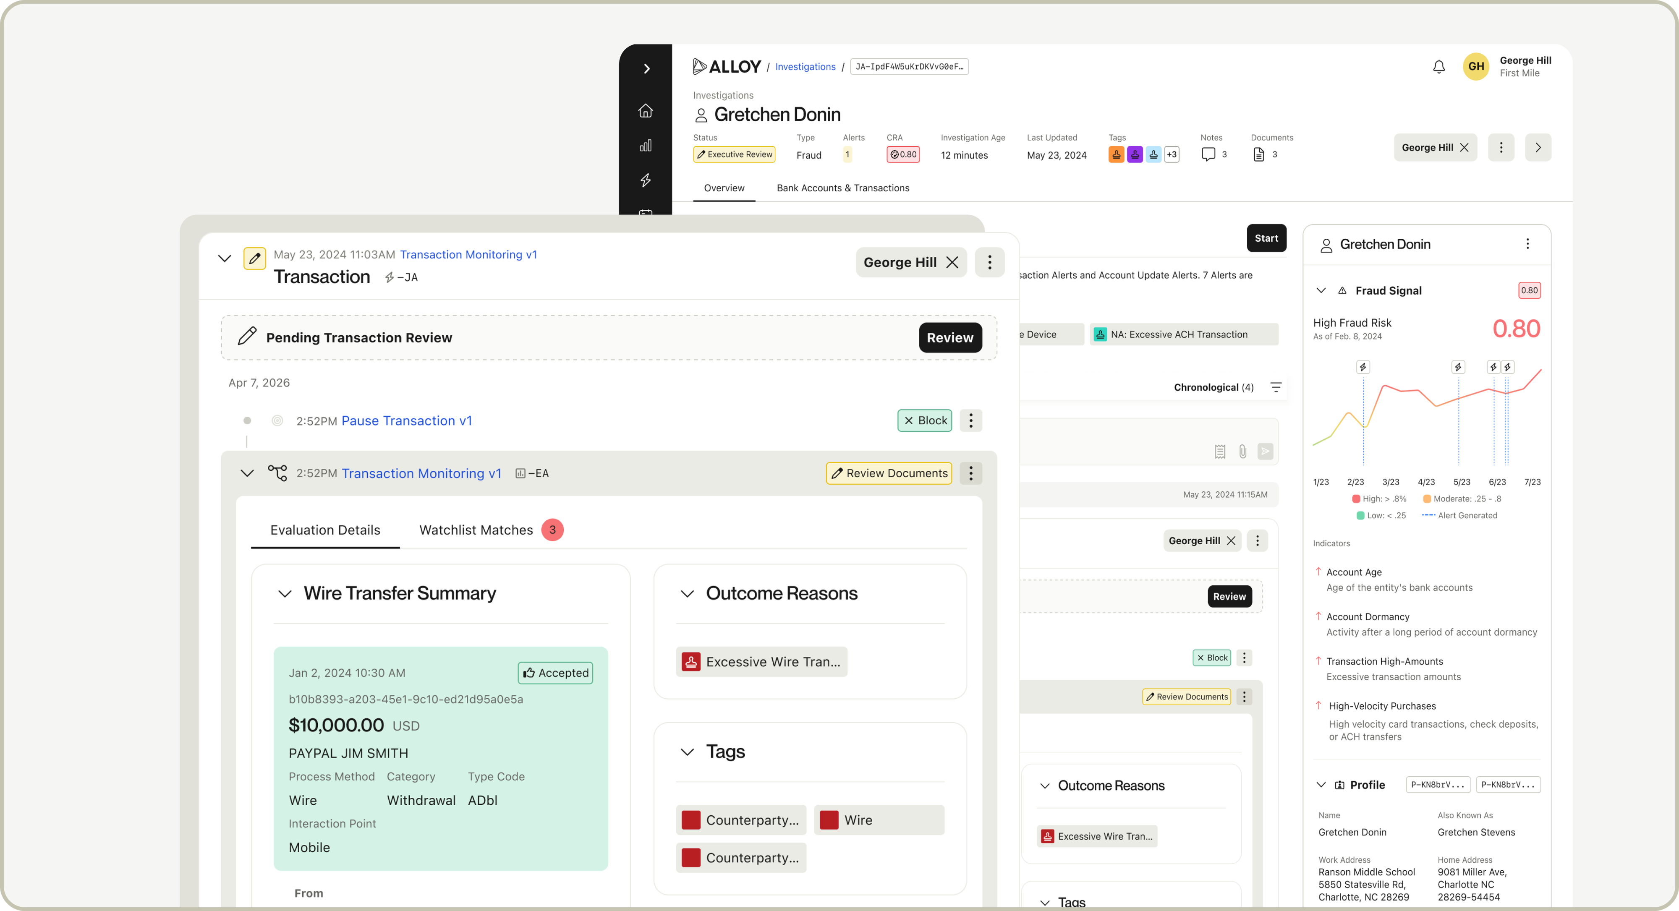Click the red Wire tag swatch
1679x911 pixels.
829,820
